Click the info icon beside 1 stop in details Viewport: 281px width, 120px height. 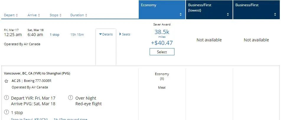(6, 112)
